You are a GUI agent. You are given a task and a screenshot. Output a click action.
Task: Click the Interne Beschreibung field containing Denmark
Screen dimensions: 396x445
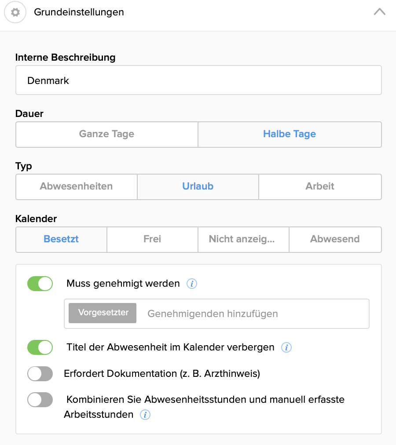tap(198, 80)
